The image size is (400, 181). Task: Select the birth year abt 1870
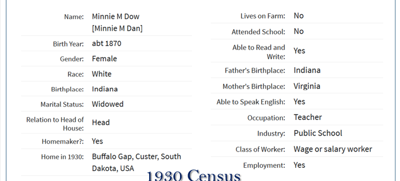point(107,43)
